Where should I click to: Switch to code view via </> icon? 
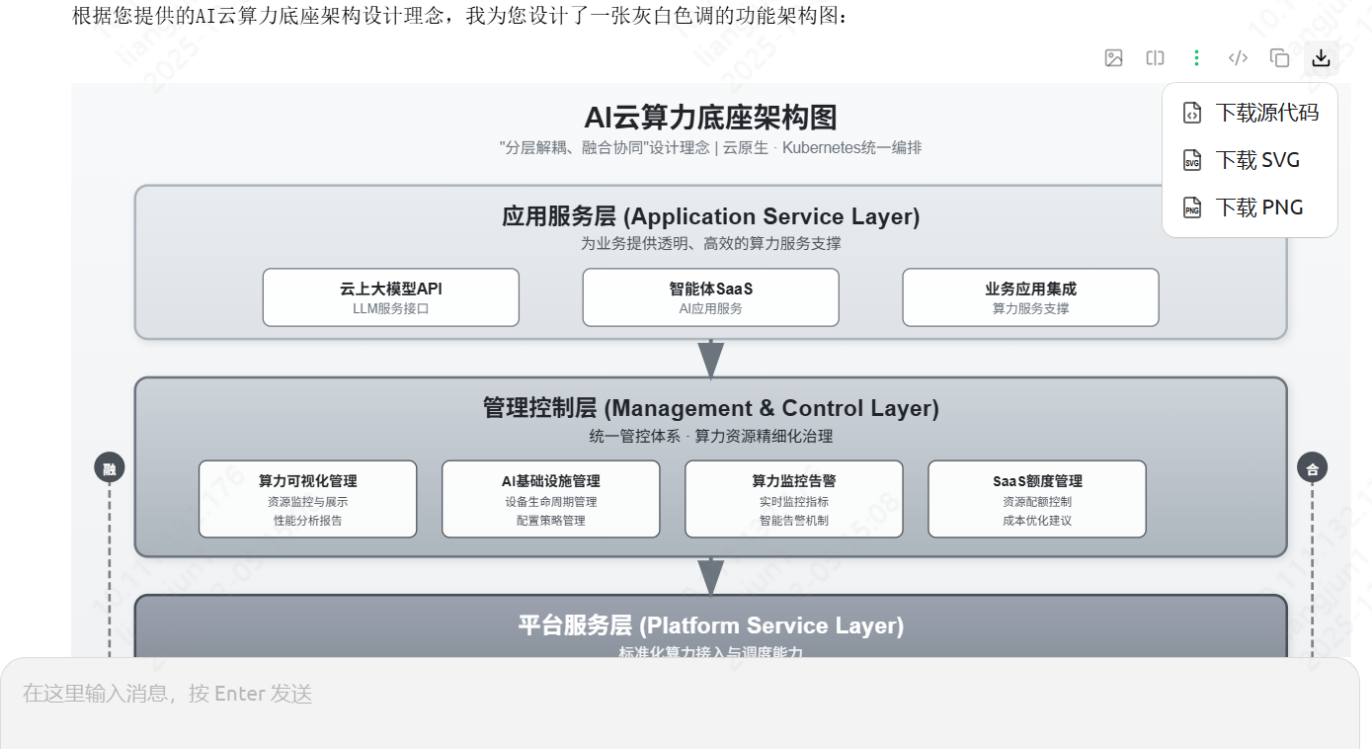click(1238, 58)
